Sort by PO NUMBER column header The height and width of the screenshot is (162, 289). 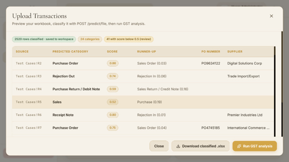point(211,51)
